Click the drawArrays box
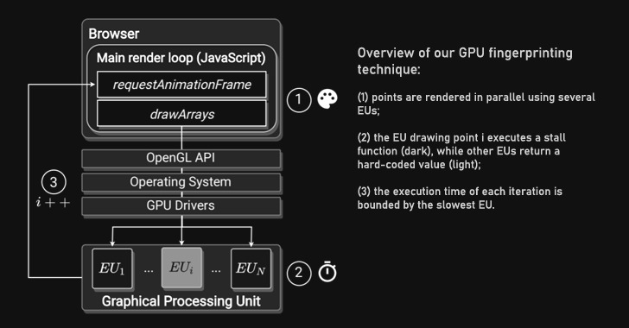 tap(181, 114)
